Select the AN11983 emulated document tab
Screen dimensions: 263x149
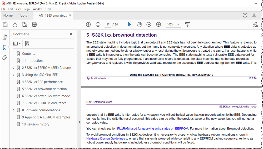pos(53,16)
